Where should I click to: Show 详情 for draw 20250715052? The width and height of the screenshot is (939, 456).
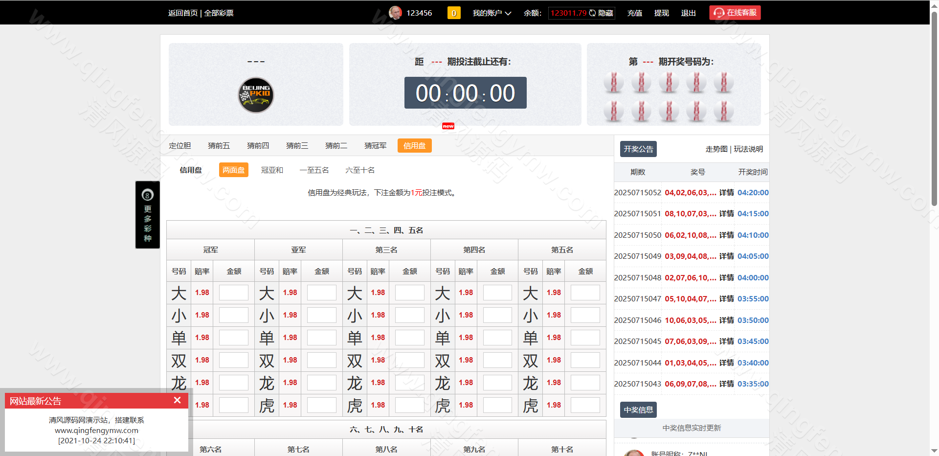(726, 193)
